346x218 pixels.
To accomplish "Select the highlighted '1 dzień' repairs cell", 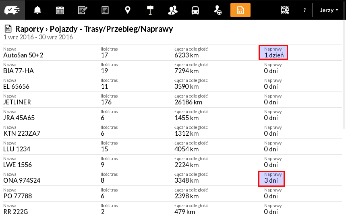I will (x=273, y=52).
